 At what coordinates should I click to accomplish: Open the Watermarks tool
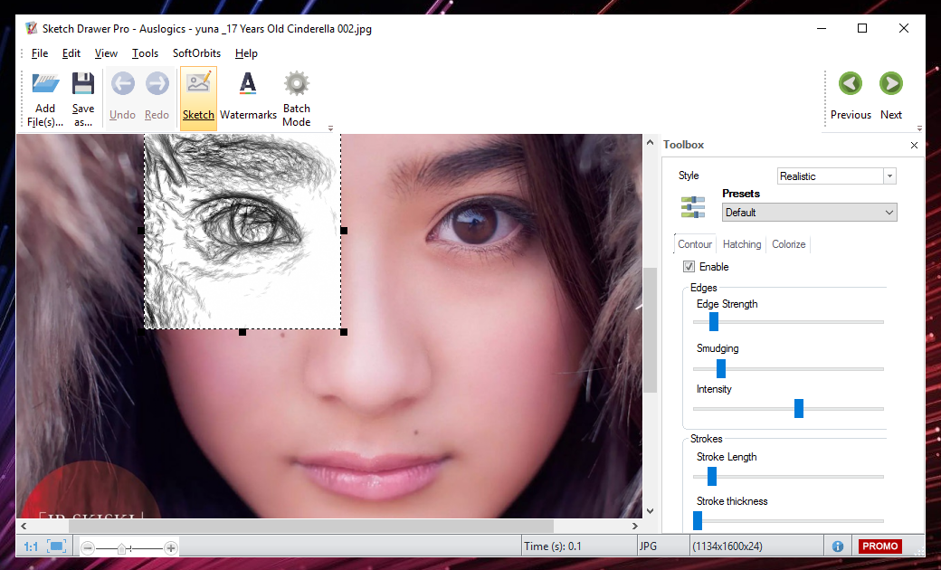tap(248, 98)
